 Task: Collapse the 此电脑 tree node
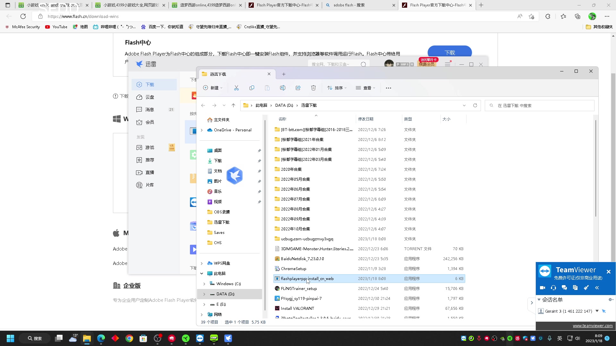202,274
